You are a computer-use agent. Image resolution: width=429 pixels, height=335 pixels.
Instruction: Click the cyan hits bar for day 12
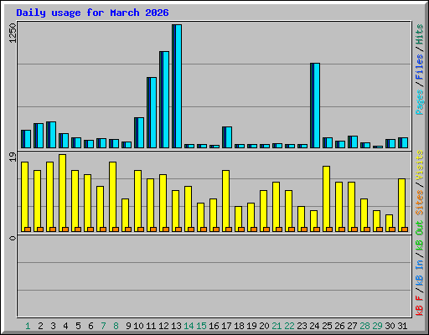coord(165,100)
